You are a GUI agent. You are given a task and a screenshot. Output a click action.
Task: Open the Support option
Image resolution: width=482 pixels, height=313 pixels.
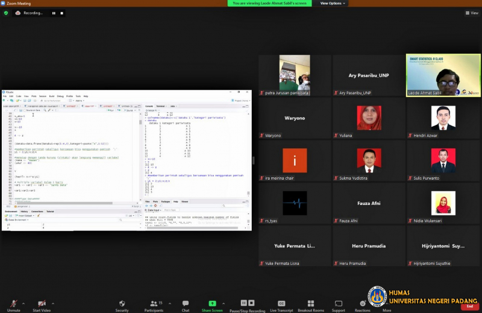[x=338, y=306]
